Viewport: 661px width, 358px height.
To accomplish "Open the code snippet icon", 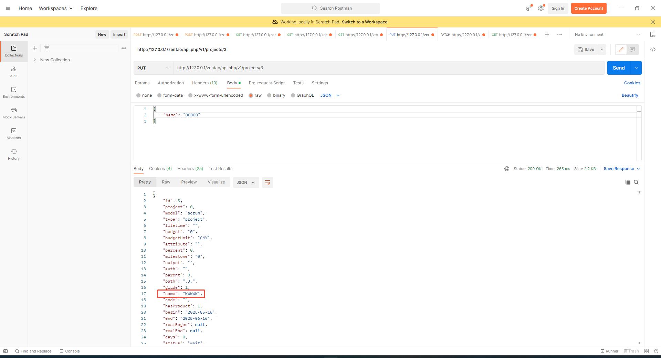I will click(x=653, y=50).
